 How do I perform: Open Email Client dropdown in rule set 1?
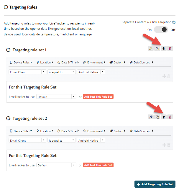(x=27, y=72)
